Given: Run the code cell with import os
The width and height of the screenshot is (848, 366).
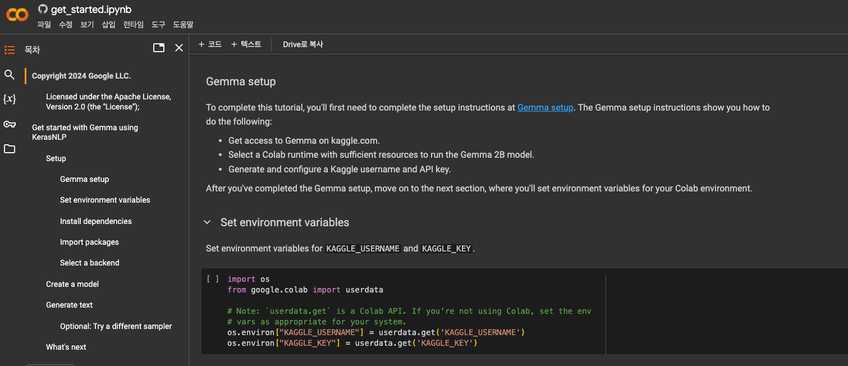Looking at the screenshot, I should click(x=213, y=279).
